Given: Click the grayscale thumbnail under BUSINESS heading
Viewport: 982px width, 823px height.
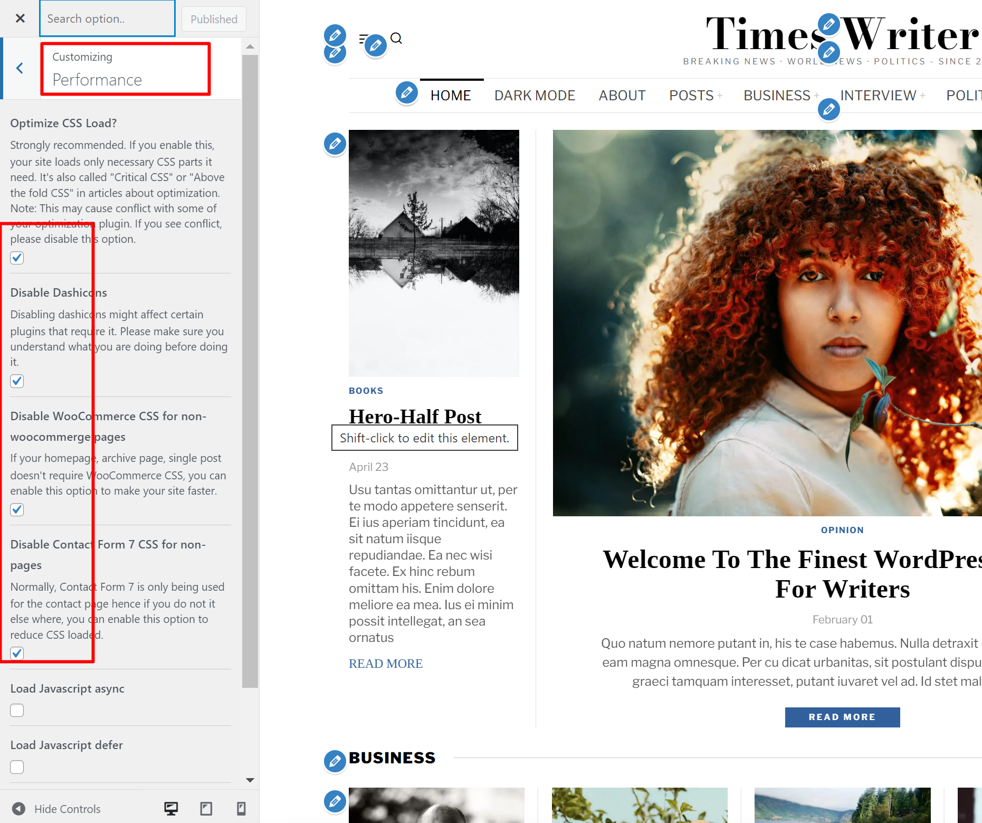Looking at the screenshot, I should coord(436,805).
